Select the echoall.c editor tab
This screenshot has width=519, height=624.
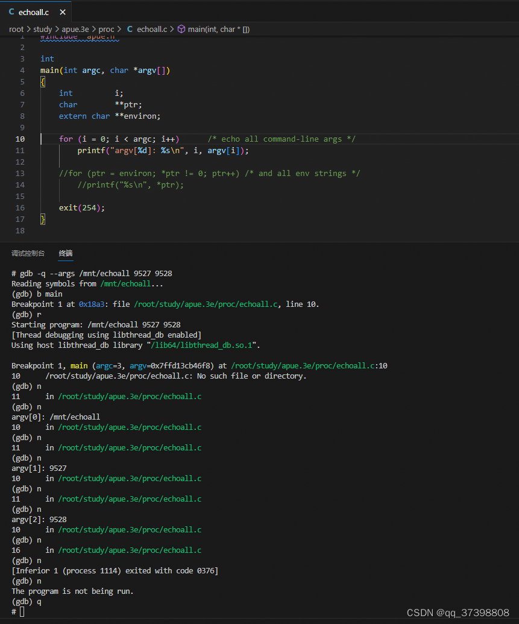tap(33, 11)
